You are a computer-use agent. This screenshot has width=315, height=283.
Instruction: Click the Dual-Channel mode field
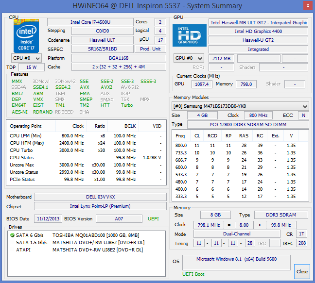(237, 234)
